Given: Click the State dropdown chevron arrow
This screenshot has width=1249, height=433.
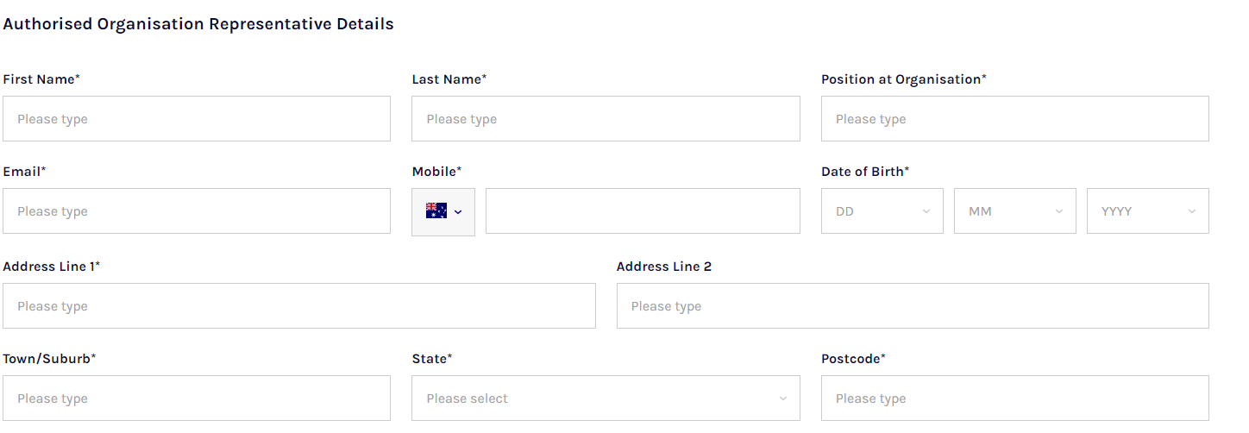Looking at the screenshot, I should tap(783, 398).
